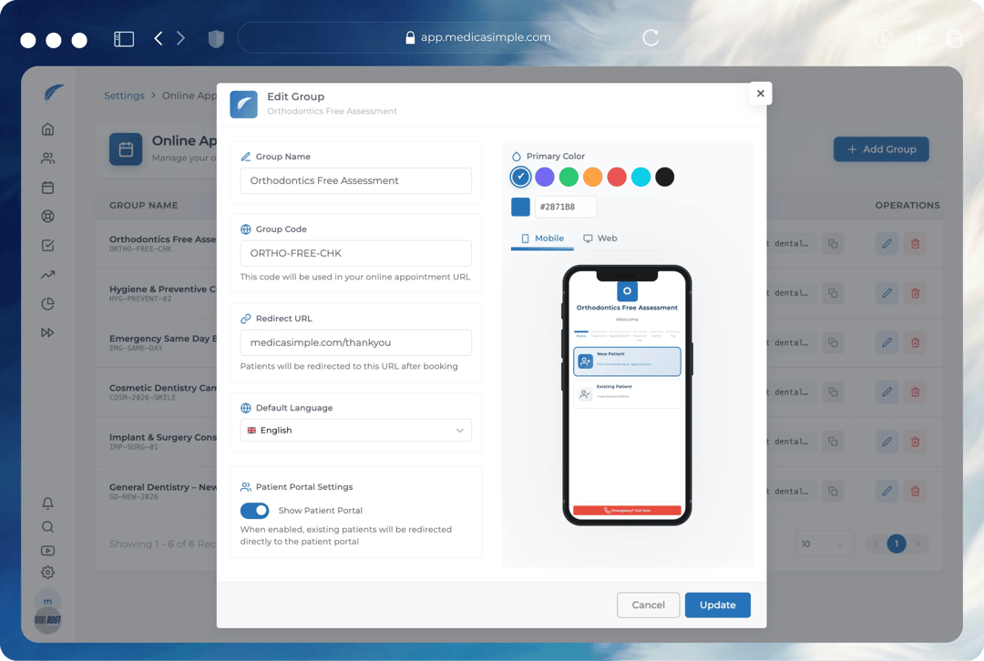Screen dimensions: 984x661
Task: Open the sidebar search icon
Action: (48, 526)
